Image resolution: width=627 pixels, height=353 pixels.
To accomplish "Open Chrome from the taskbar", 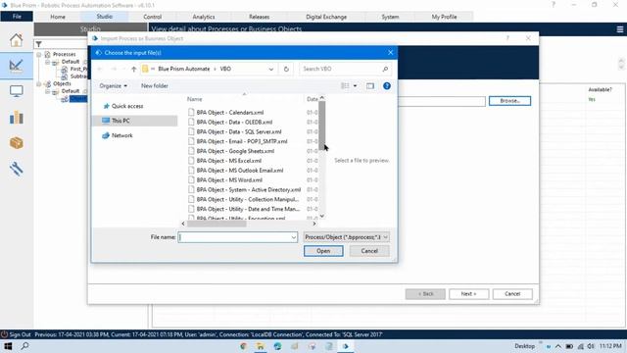I will point(243,346).
